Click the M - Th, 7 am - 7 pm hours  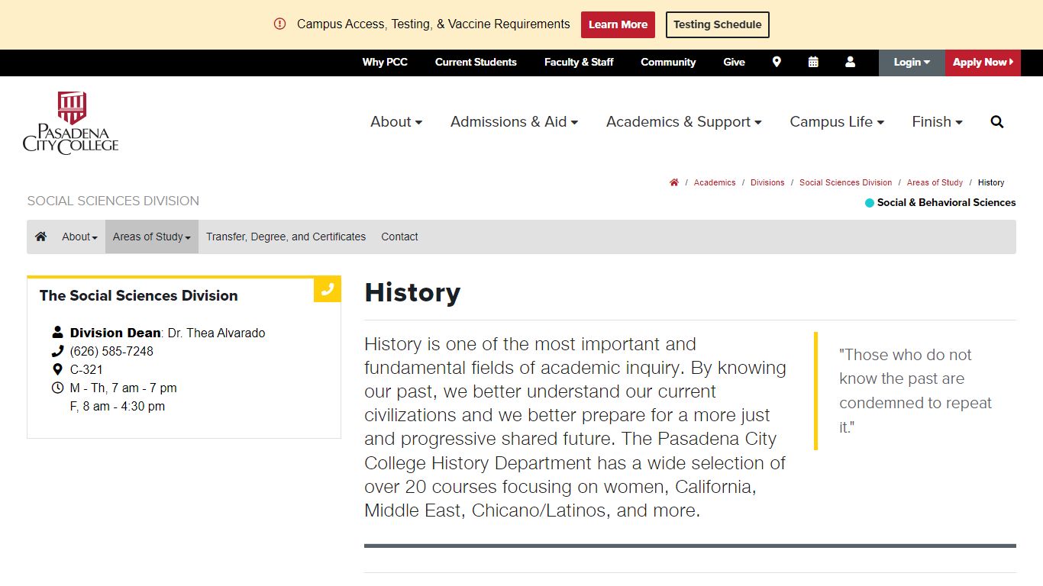point(123,388)
